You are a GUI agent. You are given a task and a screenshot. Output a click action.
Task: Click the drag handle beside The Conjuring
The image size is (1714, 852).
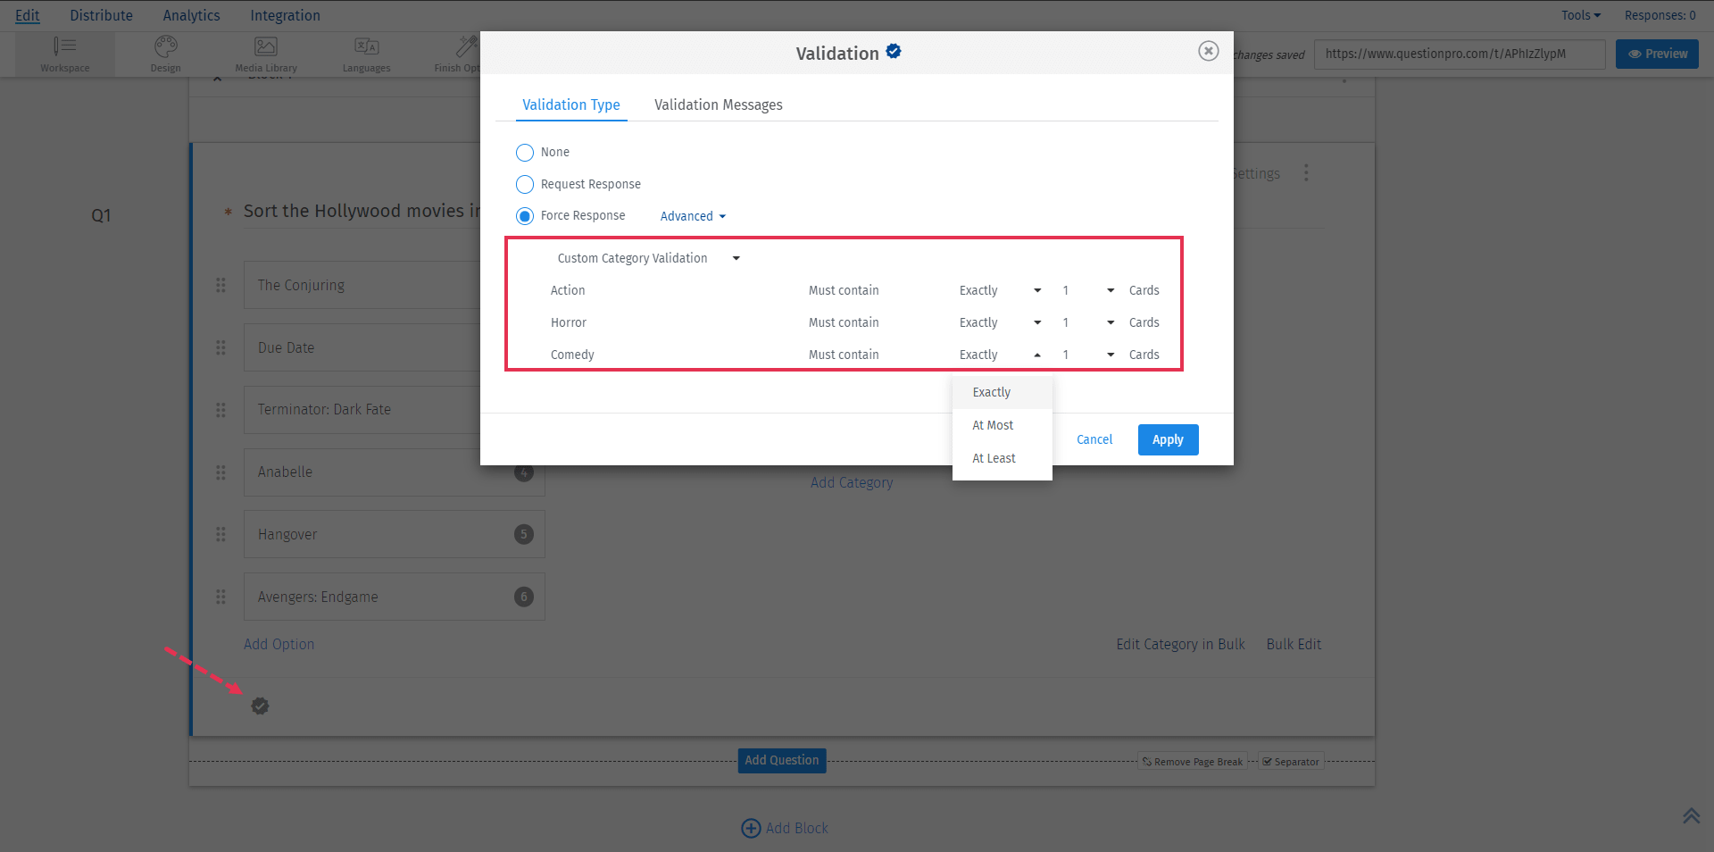tap(220, 285)
